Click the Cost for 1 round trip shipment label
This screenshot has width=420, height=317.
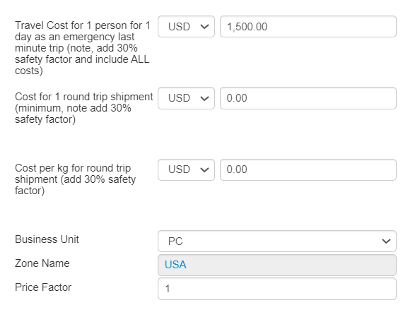[84, 108]
